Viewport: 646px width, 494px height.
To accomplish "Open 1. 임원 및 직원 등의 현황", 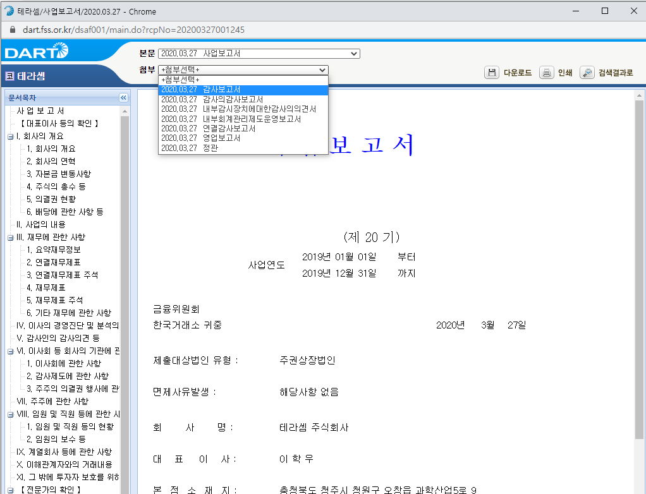I will click(x=70, y=427).
